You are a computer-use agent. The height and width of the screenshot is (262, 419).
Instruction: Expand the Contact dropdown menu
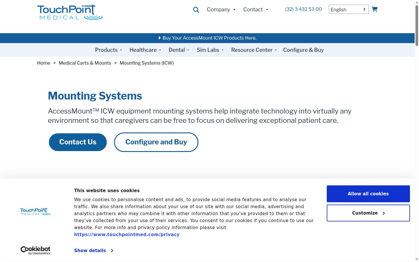click(x=256, y=10)
